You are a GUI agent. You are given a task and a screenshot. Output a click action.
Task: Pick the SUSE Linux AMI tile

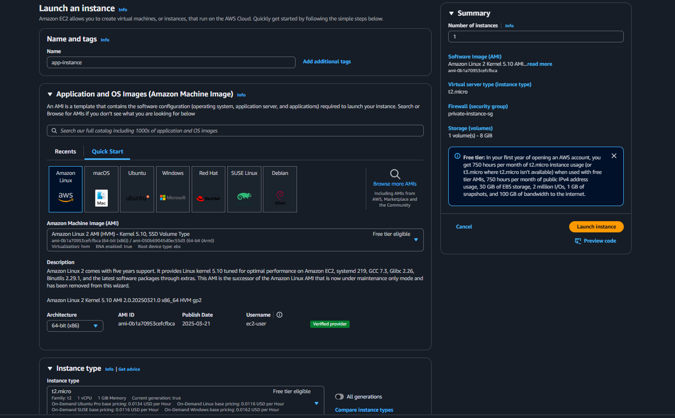[x=244, y=189]
